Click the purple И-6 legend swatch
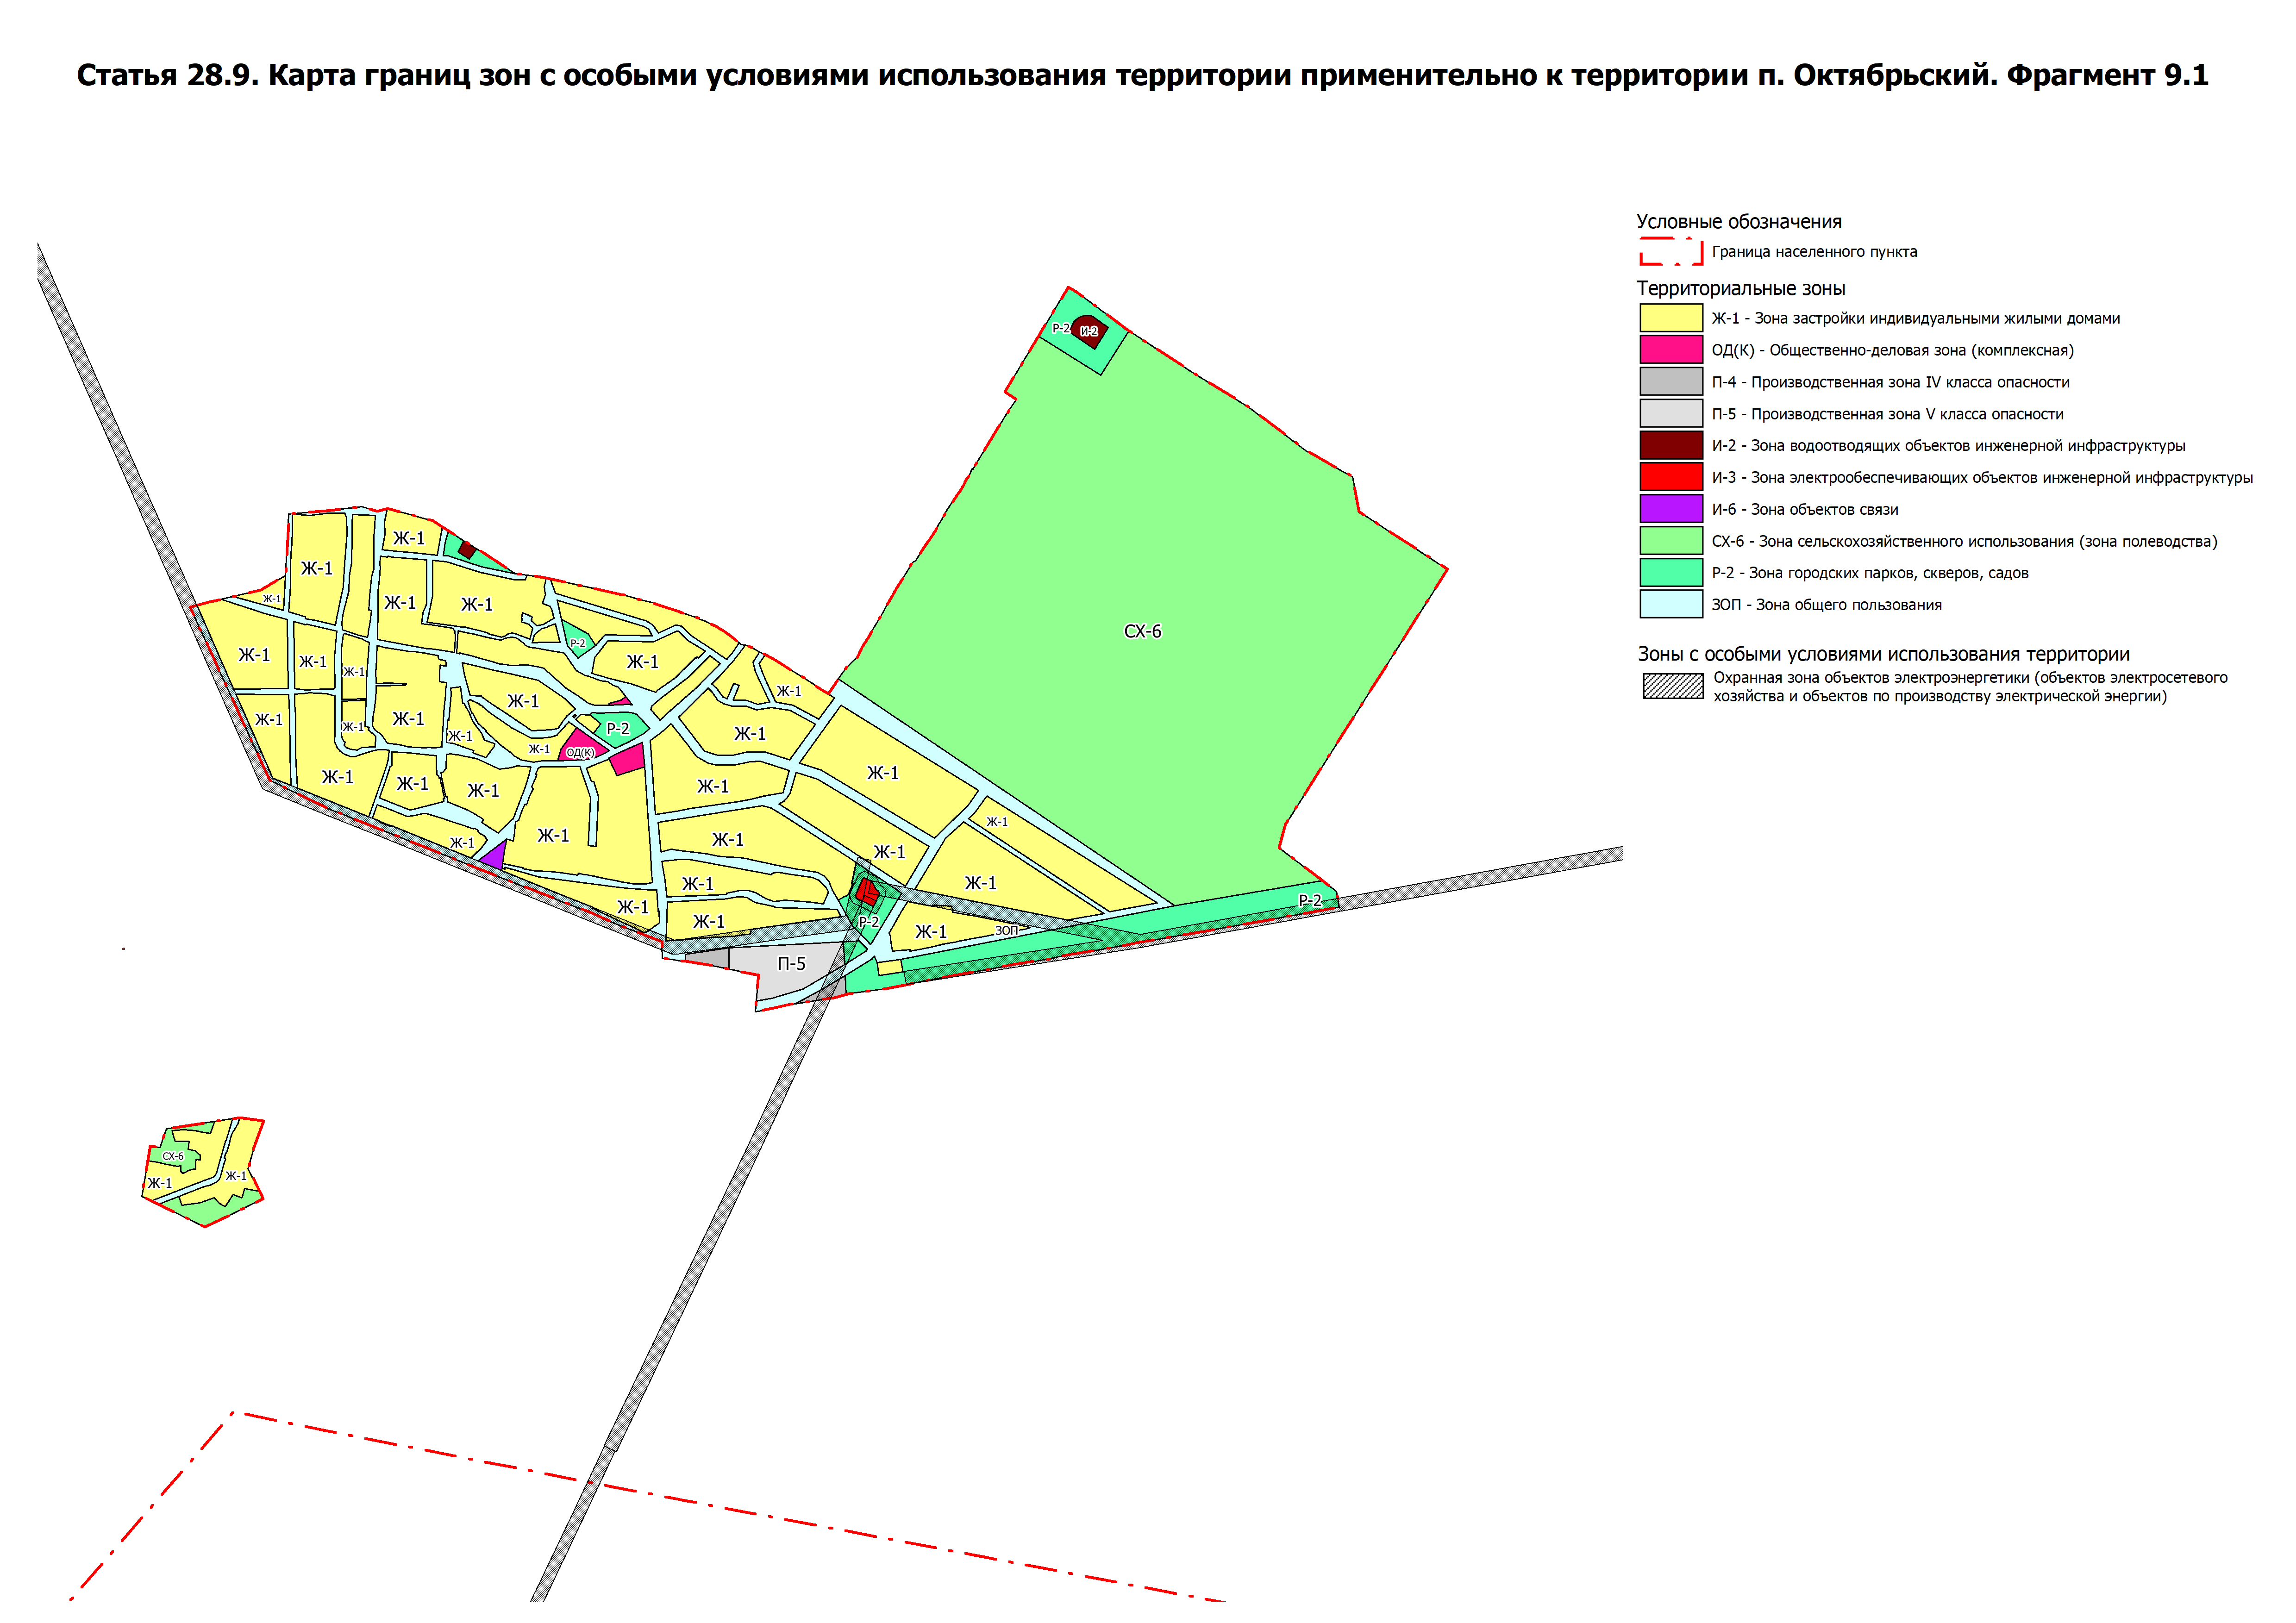Screen dimensions: 2296x1623 point(1670,509)
